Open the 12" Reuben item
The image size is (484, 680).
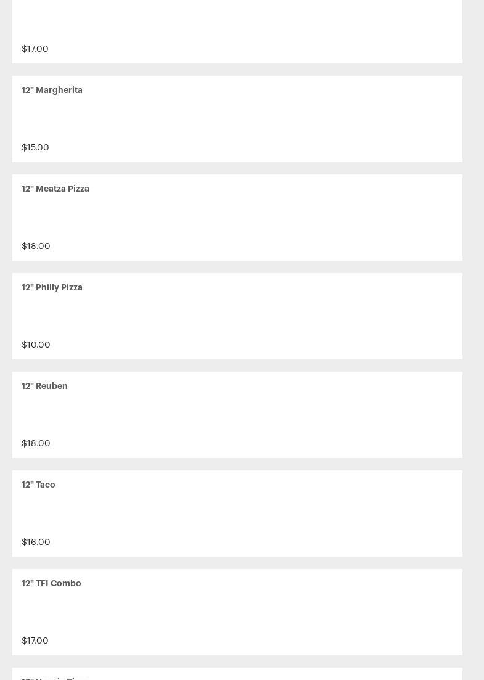click(44, 386)
